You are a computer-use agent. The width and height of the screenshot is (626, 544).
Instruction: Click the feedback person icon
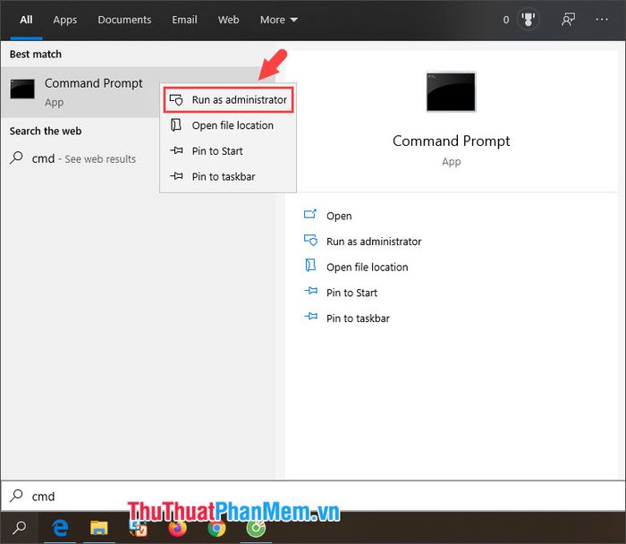(x=568, y=20)
